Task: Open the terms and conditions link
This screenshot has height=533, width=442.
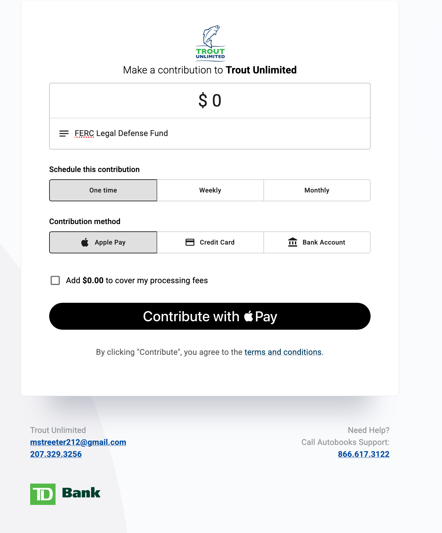Action: click(x=283, y=352)
